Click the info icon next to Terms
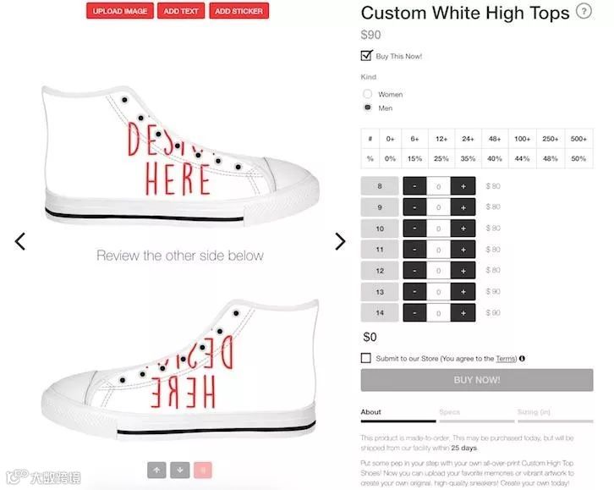614x490 pixels. (522, 358)
